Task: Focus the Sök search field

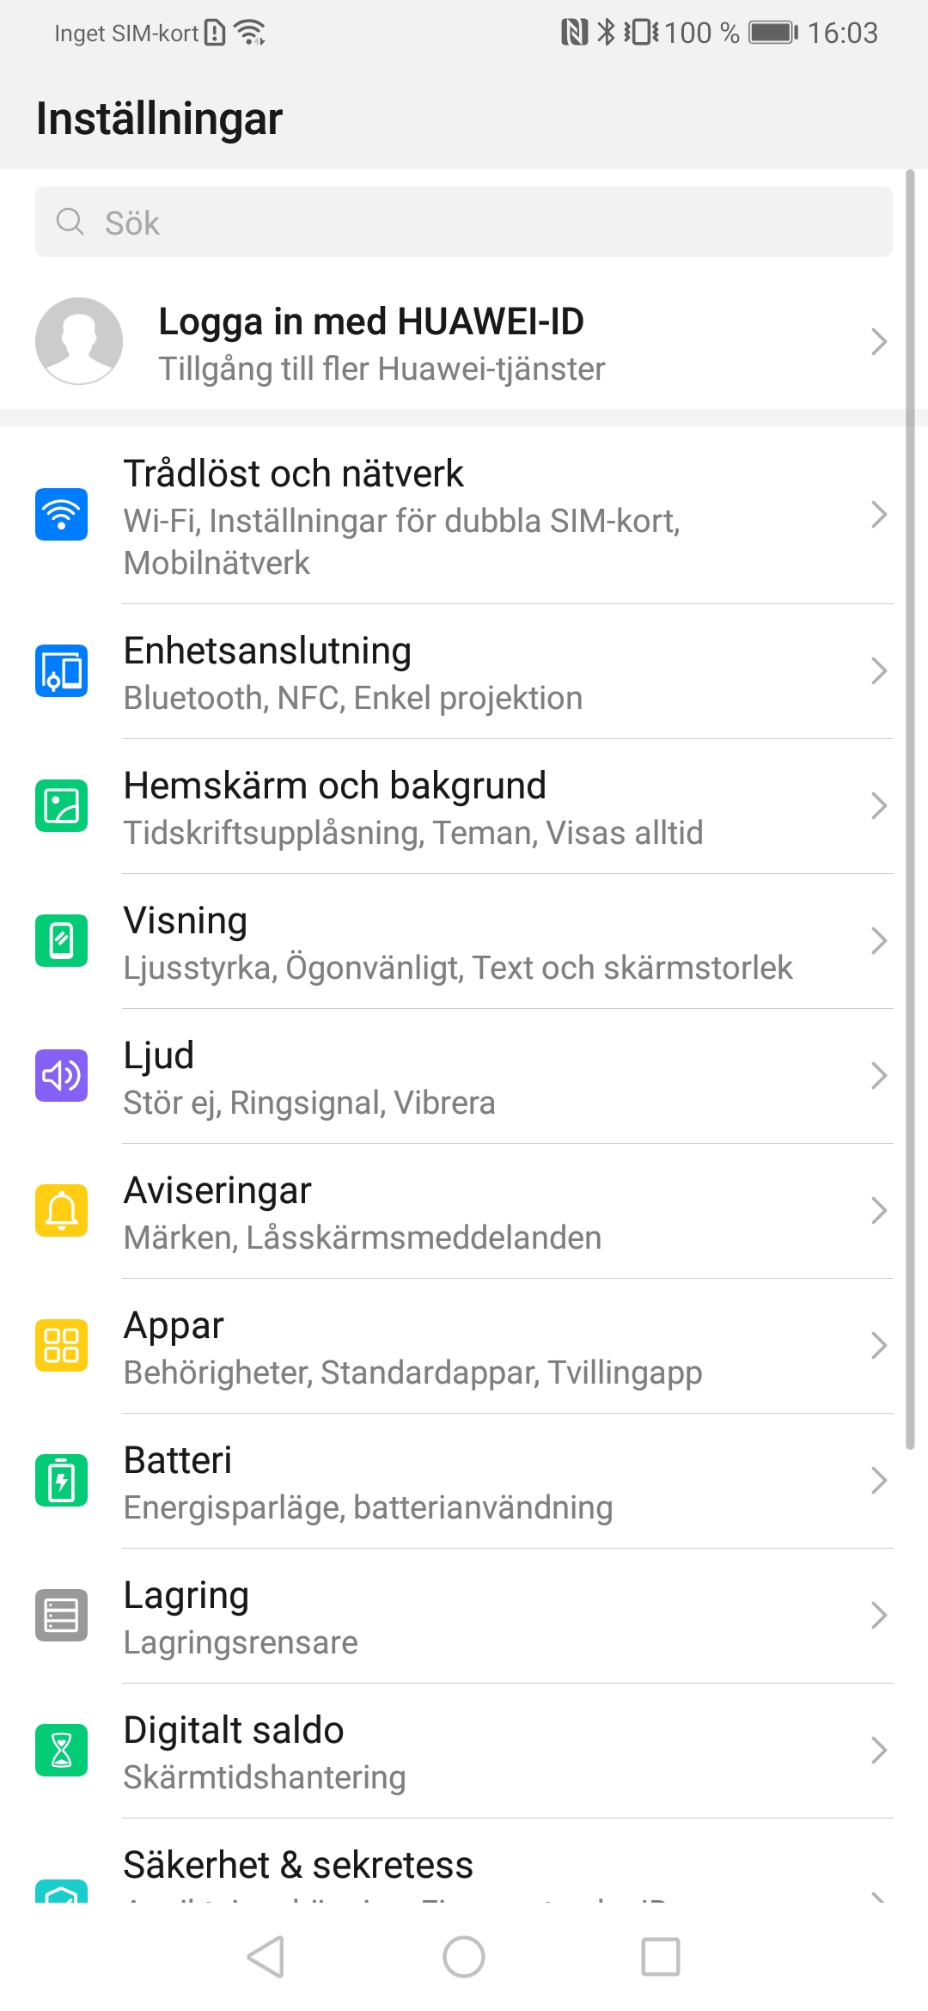Action: point(464,223)
